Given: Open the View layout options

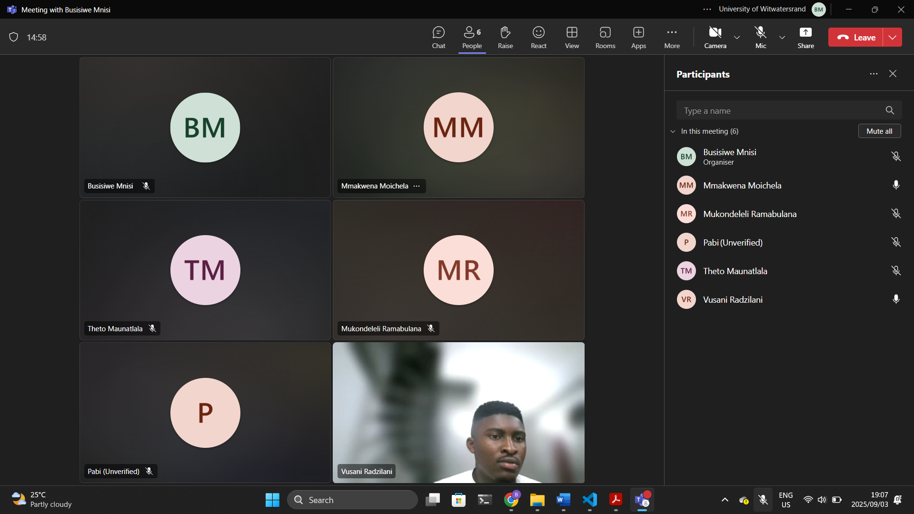Looking at the screenshot, I should coord(572,37).
